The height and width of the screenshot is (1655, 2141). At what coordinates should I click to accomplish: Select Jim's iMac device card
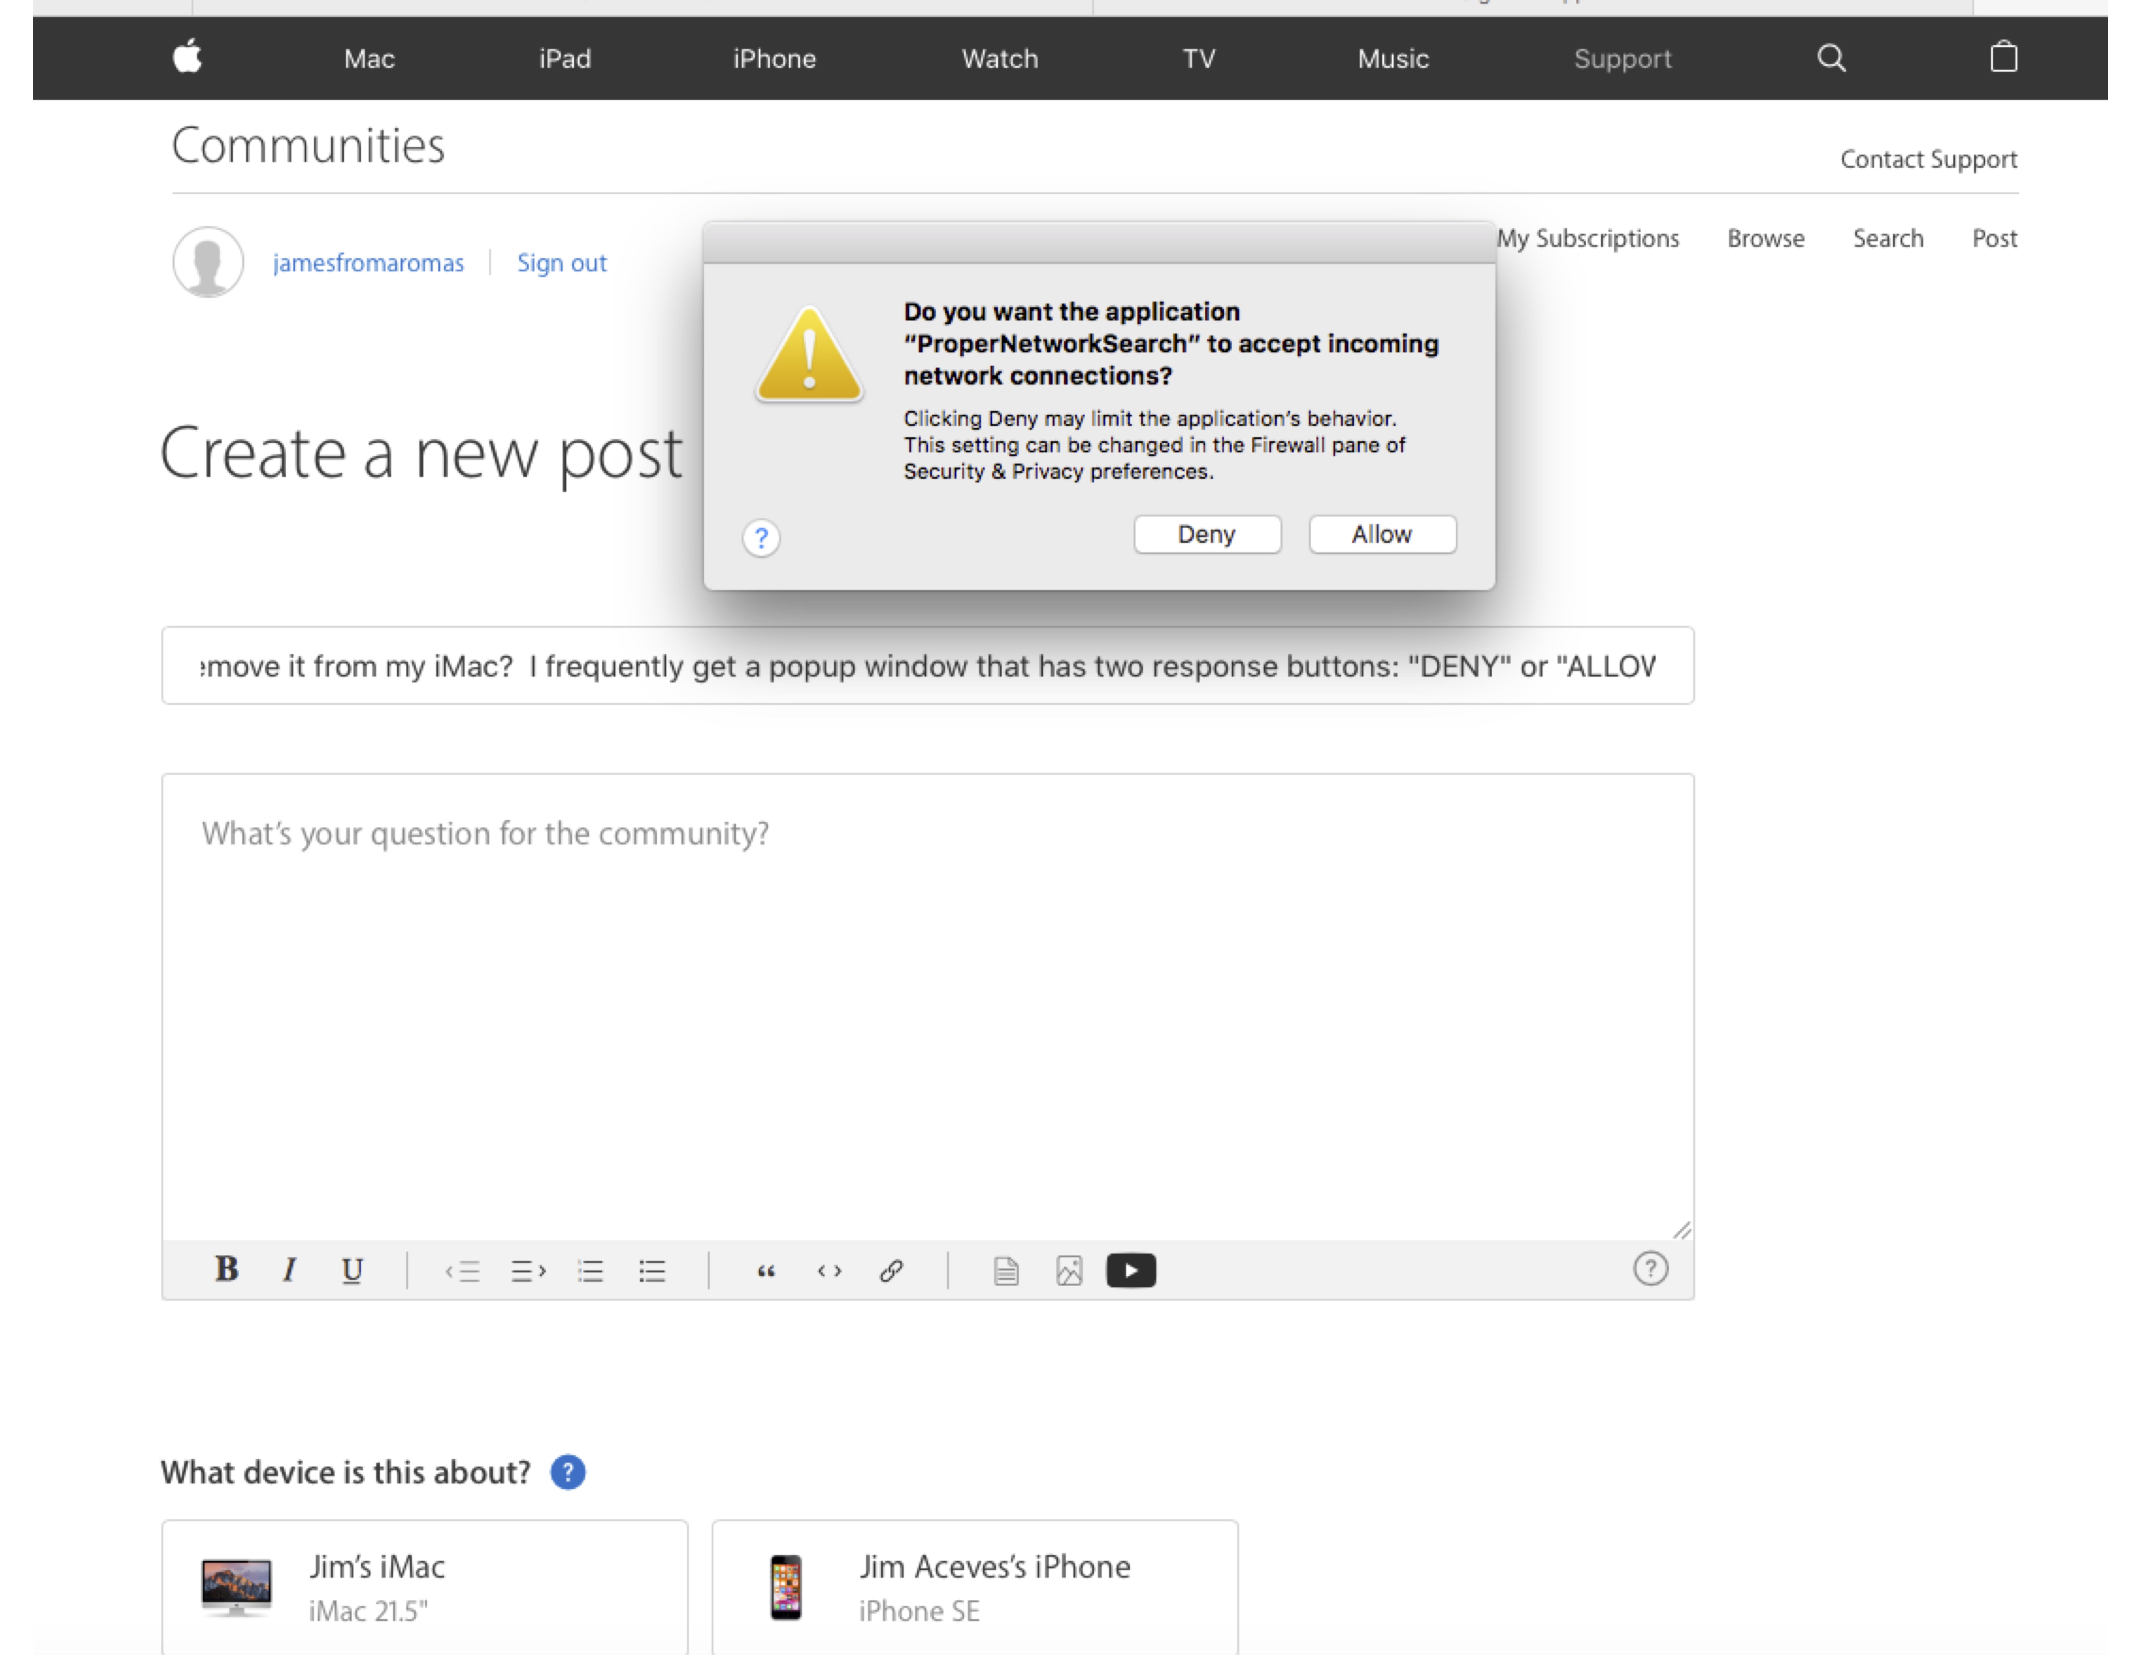(424, 1586)
